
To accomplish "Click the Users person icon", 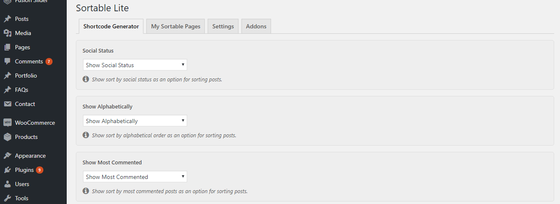I will pyautogui.click(x=8, y=184).
